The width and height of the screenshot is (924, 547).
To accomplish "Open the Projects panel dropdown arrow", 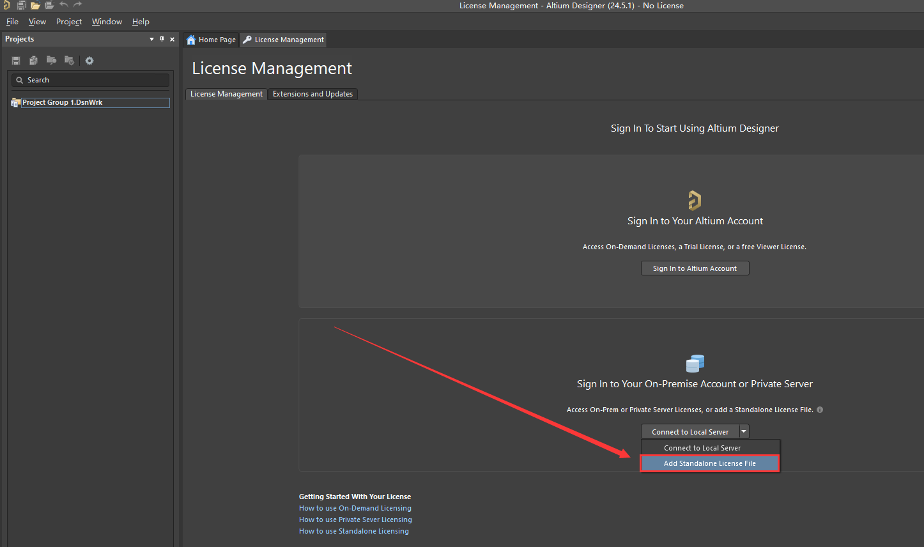I will point(151,39).
